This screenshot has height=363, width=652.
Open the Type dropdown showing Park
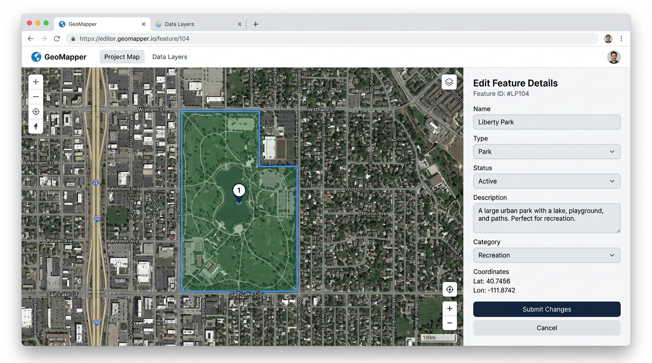click(546, 151)
